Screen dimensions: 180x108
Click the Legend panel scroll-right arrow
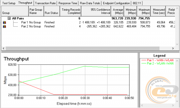coord(173,105)
